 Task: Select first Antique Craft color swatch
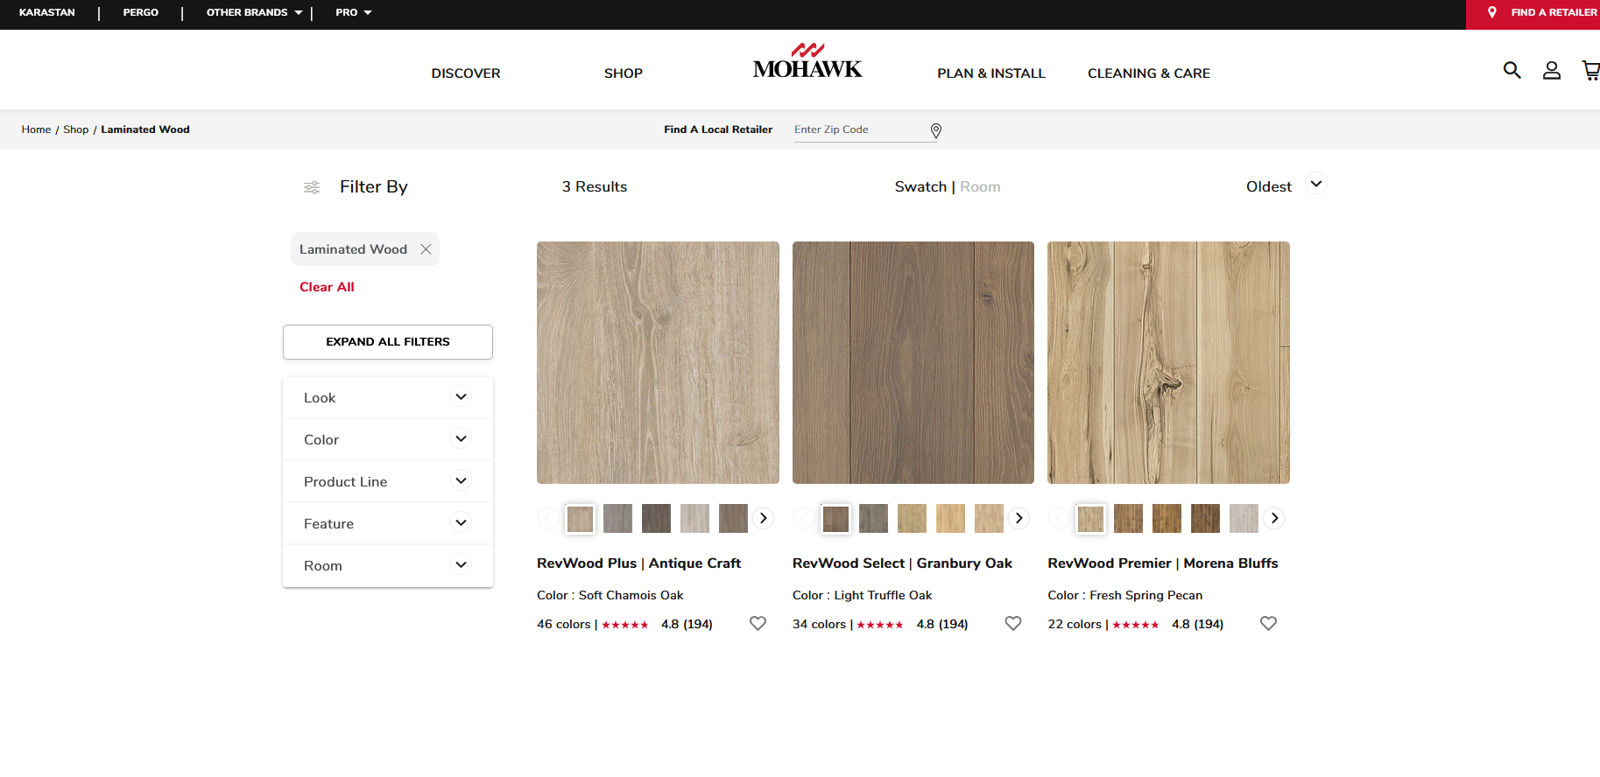580,518
